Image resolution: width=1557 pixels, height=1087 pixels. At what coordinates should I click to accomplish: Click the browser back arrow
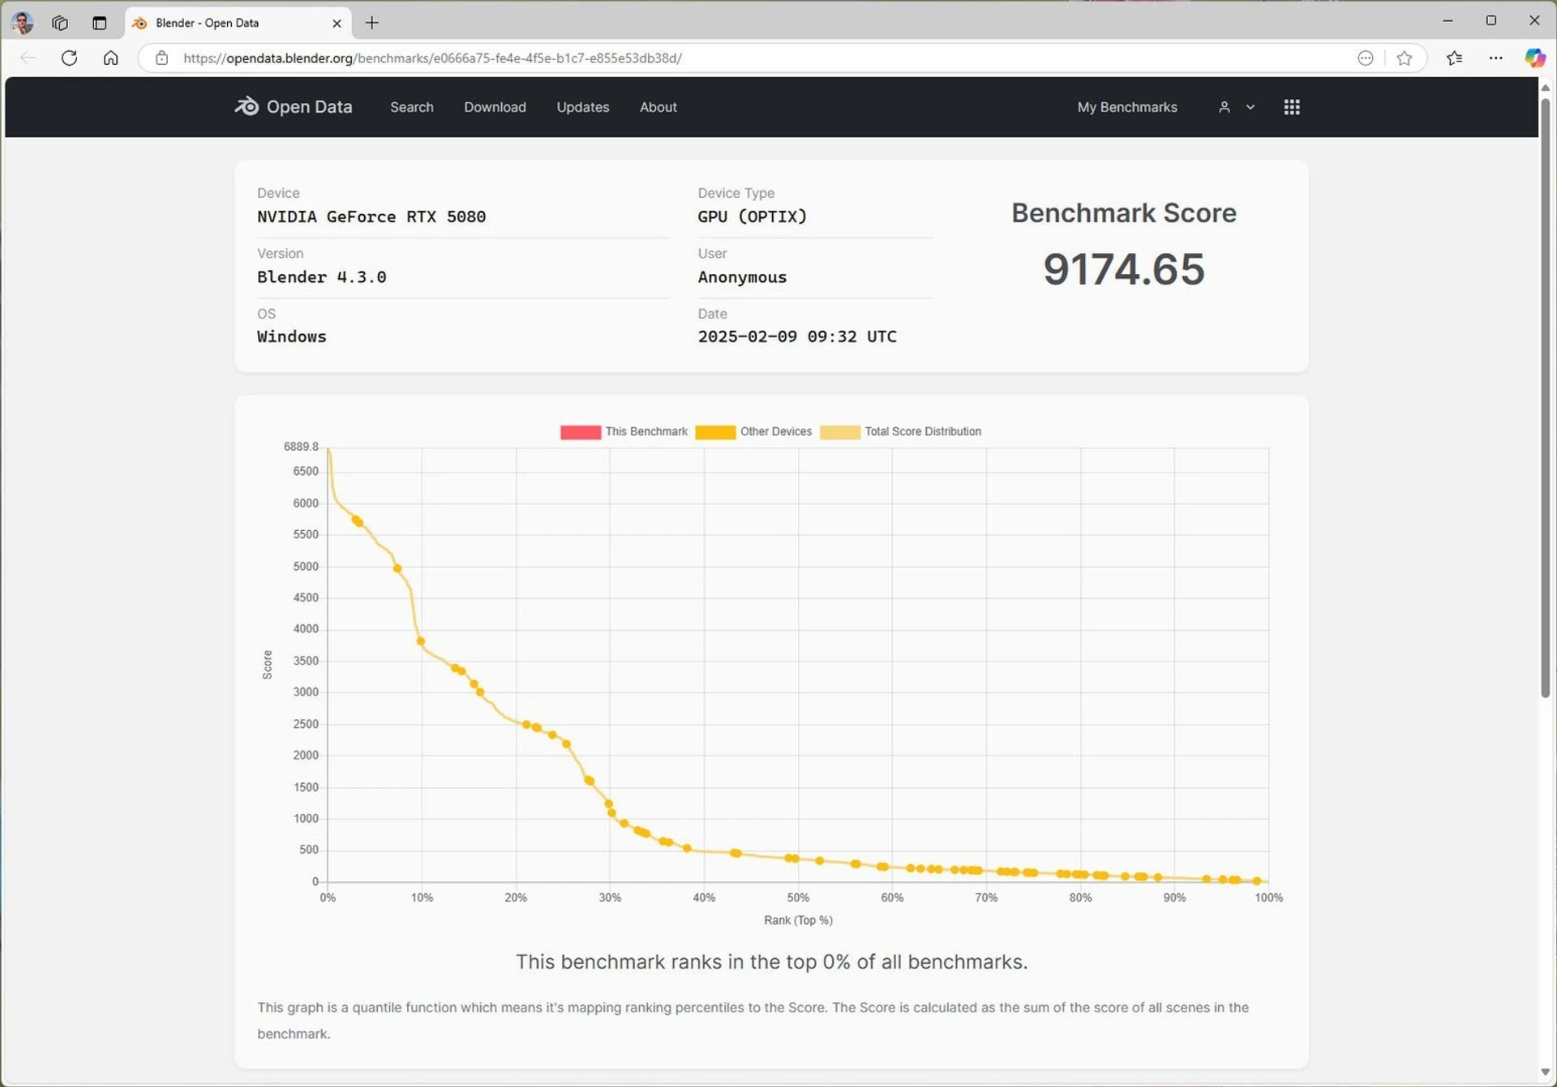click(28, 58)
